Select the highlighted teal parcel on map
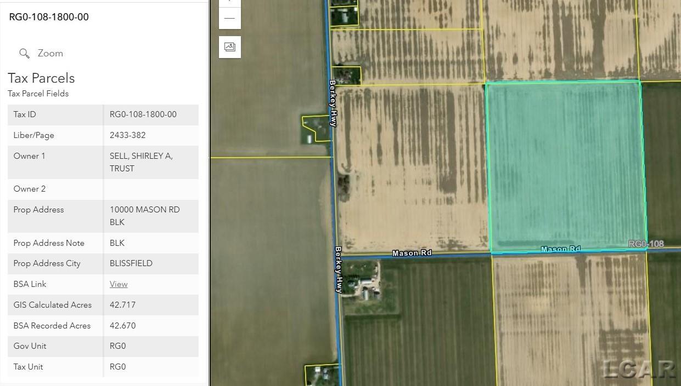681x386 pixels. tap(564, 164)
